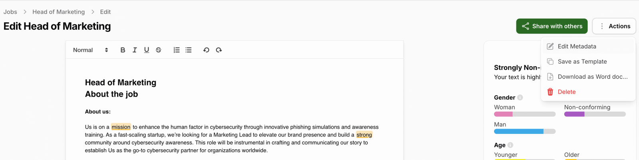This screenshot has height=160, width=639.
Task: Download the job as Word document
Action: pos(592,77)
